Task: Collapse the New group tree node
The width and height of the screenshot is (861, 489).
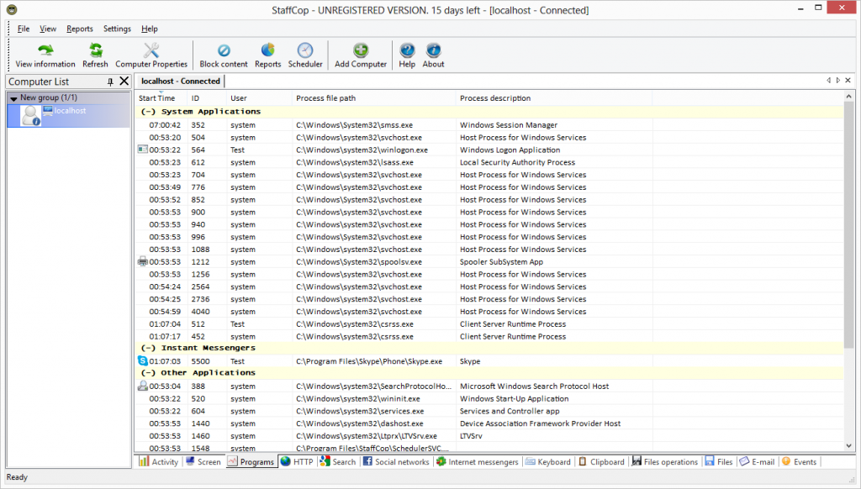Action: pos(14,98)
